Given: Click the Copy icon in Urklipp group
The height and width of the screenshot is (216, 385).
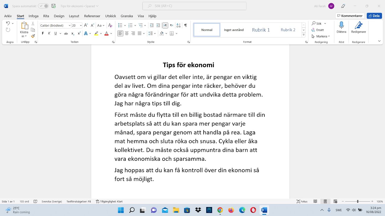Looking at the screenshot, I should [33, 30].
